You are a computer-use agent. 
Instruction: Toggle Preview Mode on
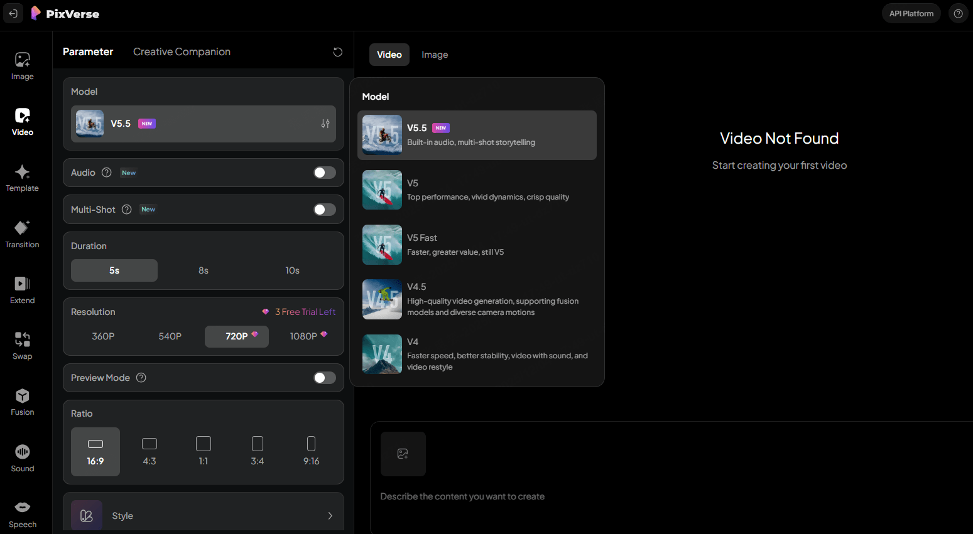[324, 378]
